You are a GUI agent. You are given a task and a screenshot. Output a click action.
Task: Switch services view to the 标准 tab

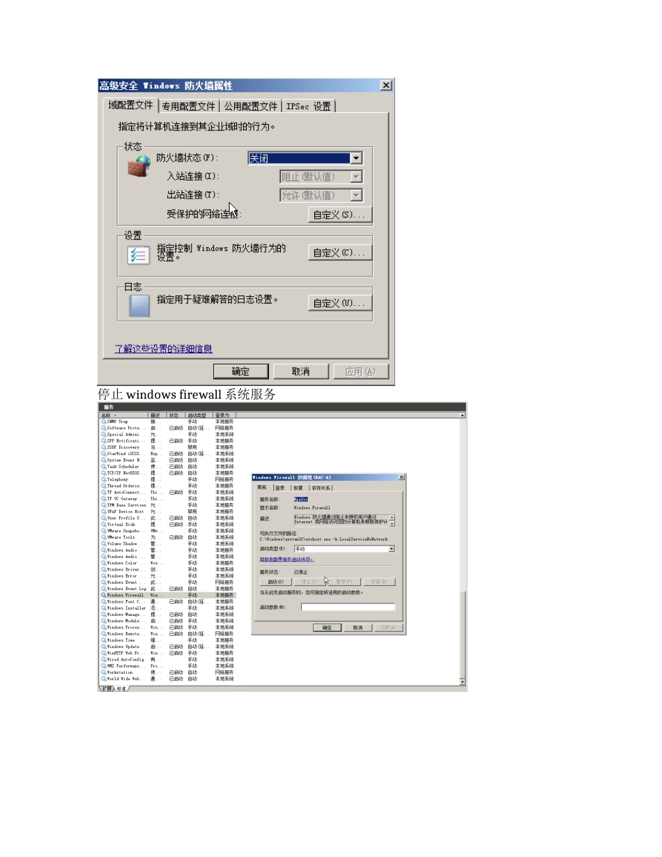pos(121,688)
